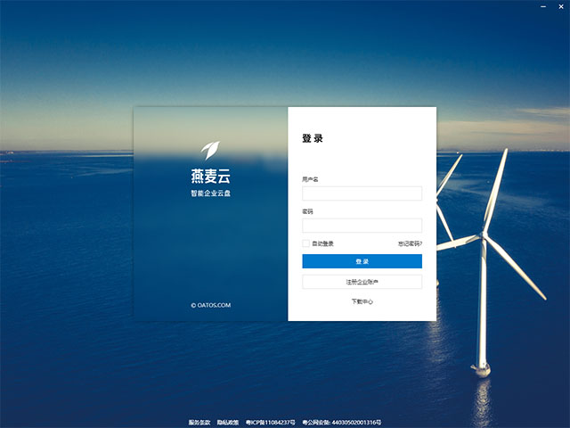Minimize the login window

(543, 6)
